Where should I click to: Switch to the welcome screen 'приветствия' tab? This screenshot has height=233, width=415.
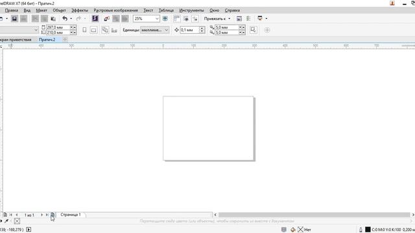(x=16, y=39)
